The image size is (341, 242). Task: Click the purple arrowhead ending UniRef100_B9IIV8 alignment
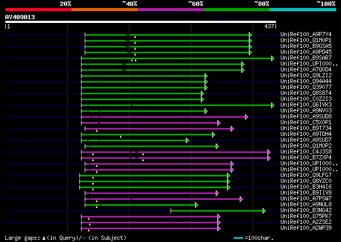[x=217, y=193]
